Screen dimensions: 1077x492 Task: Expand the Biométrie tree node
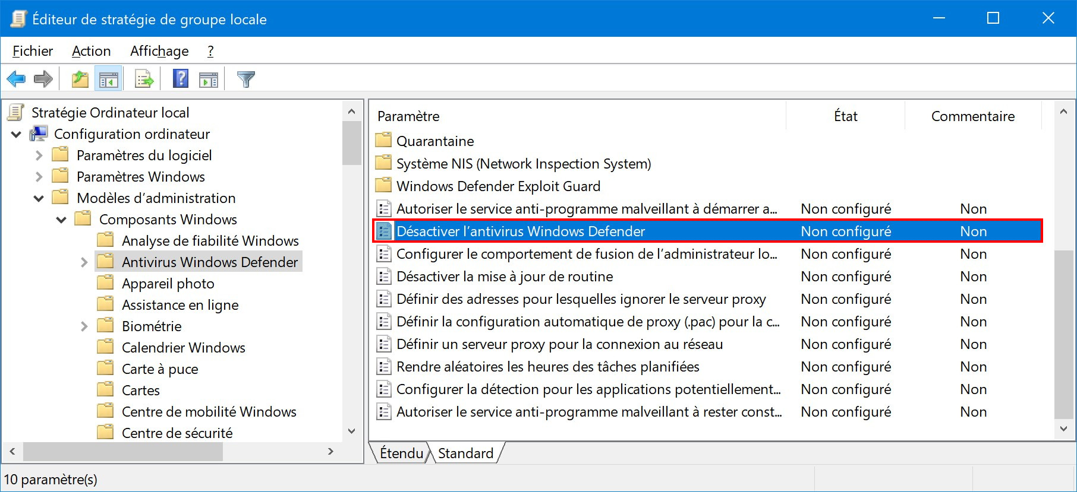(x=84, y=326)
